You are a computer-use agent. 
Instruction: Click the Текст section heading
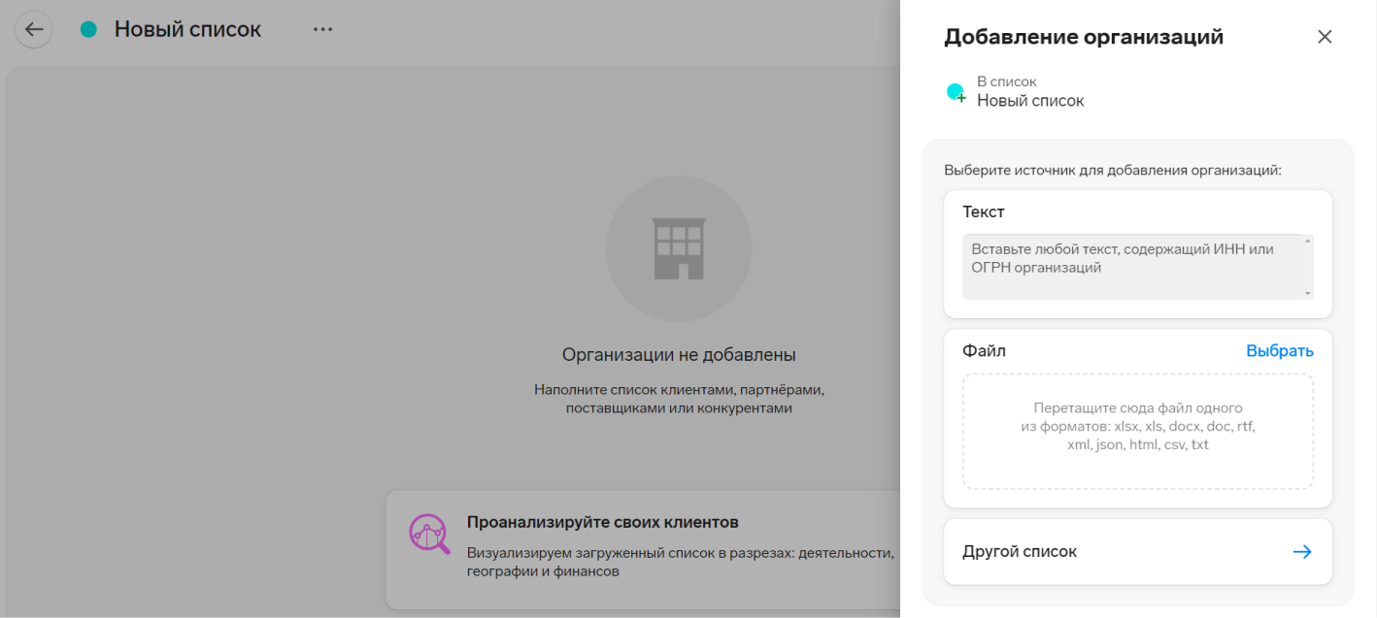984,211
